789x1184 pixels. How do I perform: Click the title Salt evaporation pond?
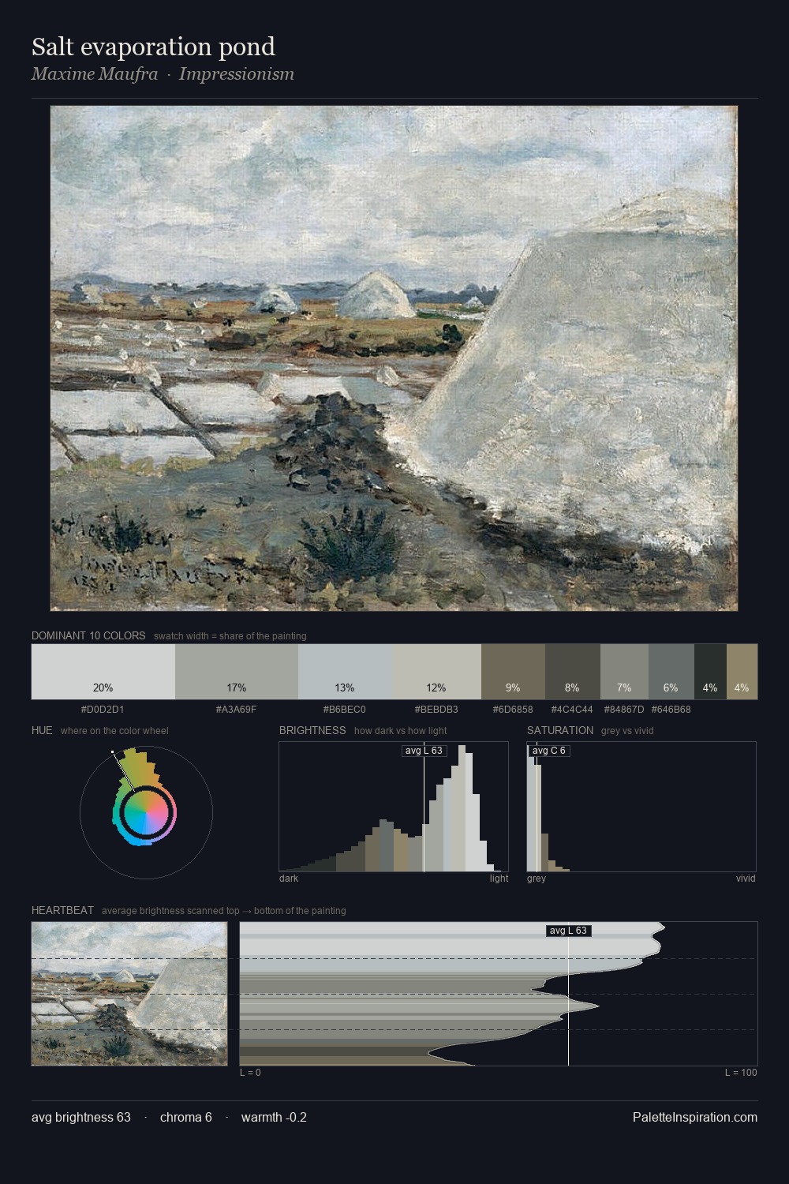coord(153,47)
